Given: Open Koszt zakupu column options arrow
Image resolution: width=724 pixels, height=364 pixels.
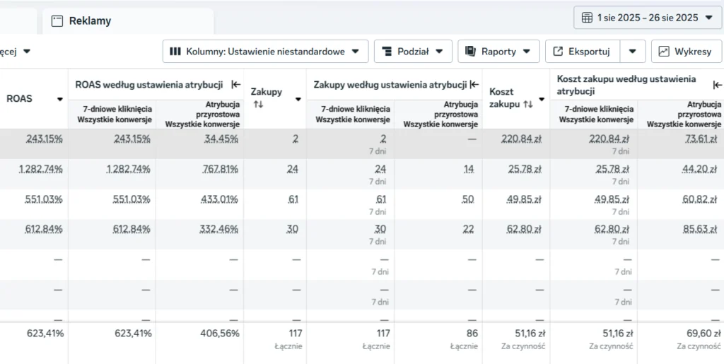Looking at the screenshot, I should tap(541, 99).
